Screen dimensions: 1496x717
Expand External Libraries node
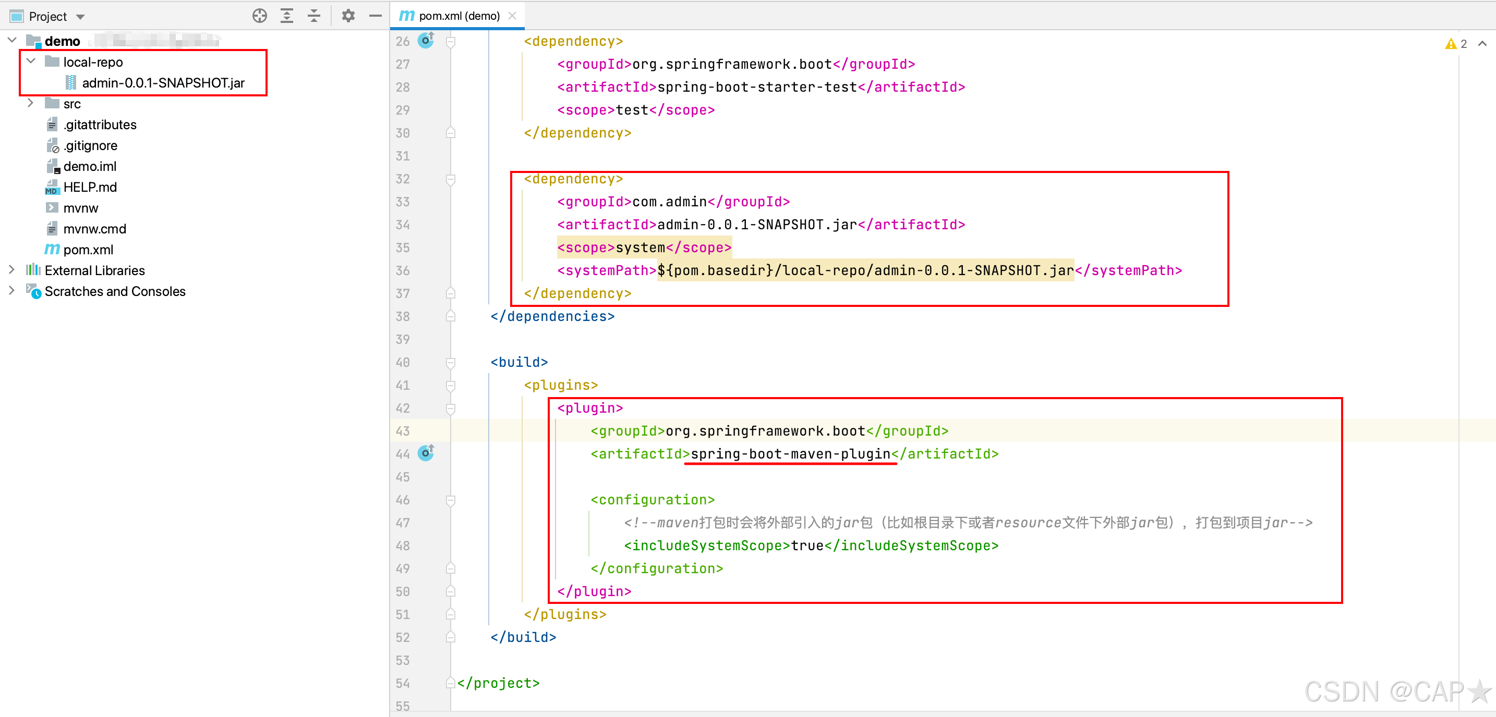(x=11, y=270)
